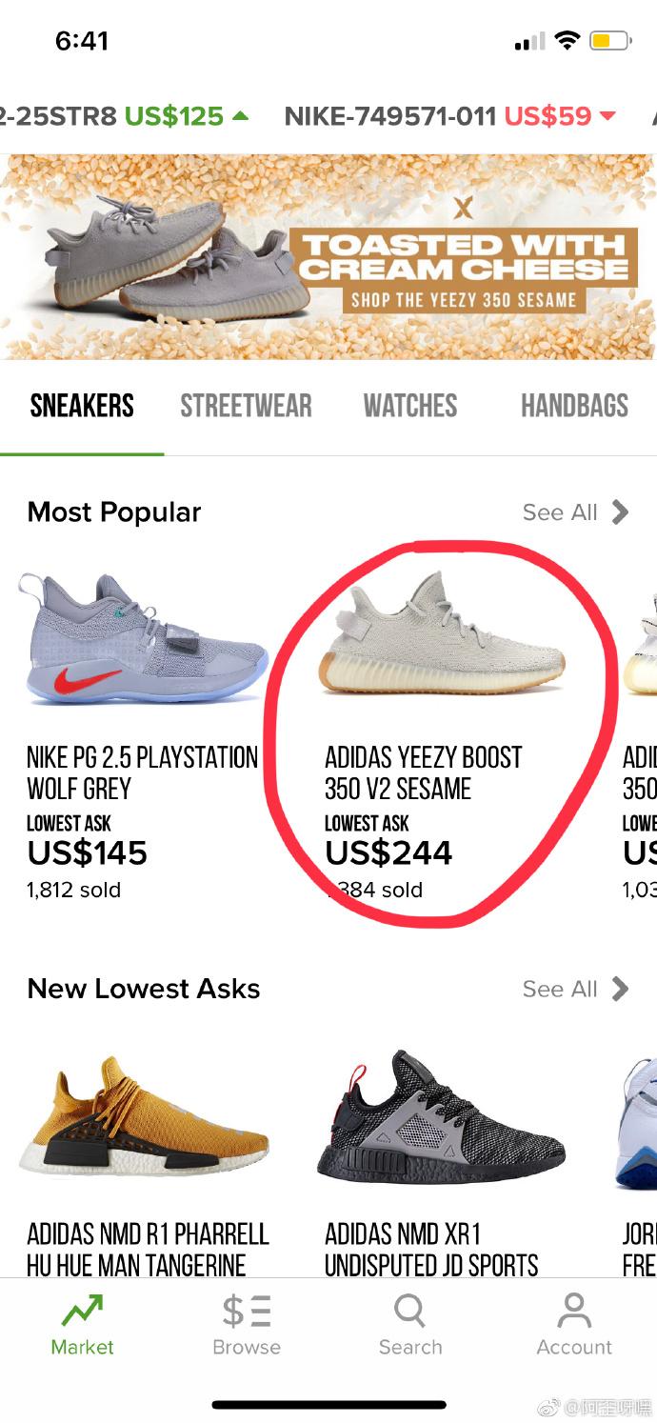
Task: Open Nike PG 2.5 Playstation Wolf Grey thumbnail
Action: pyautogui.click(x=143, y=638)
